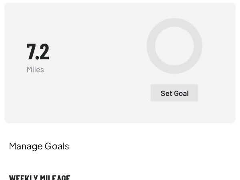Select the Weekly Mileage label text
The height and width of the screenshot is (180, 240).
[x=40, y=177]
